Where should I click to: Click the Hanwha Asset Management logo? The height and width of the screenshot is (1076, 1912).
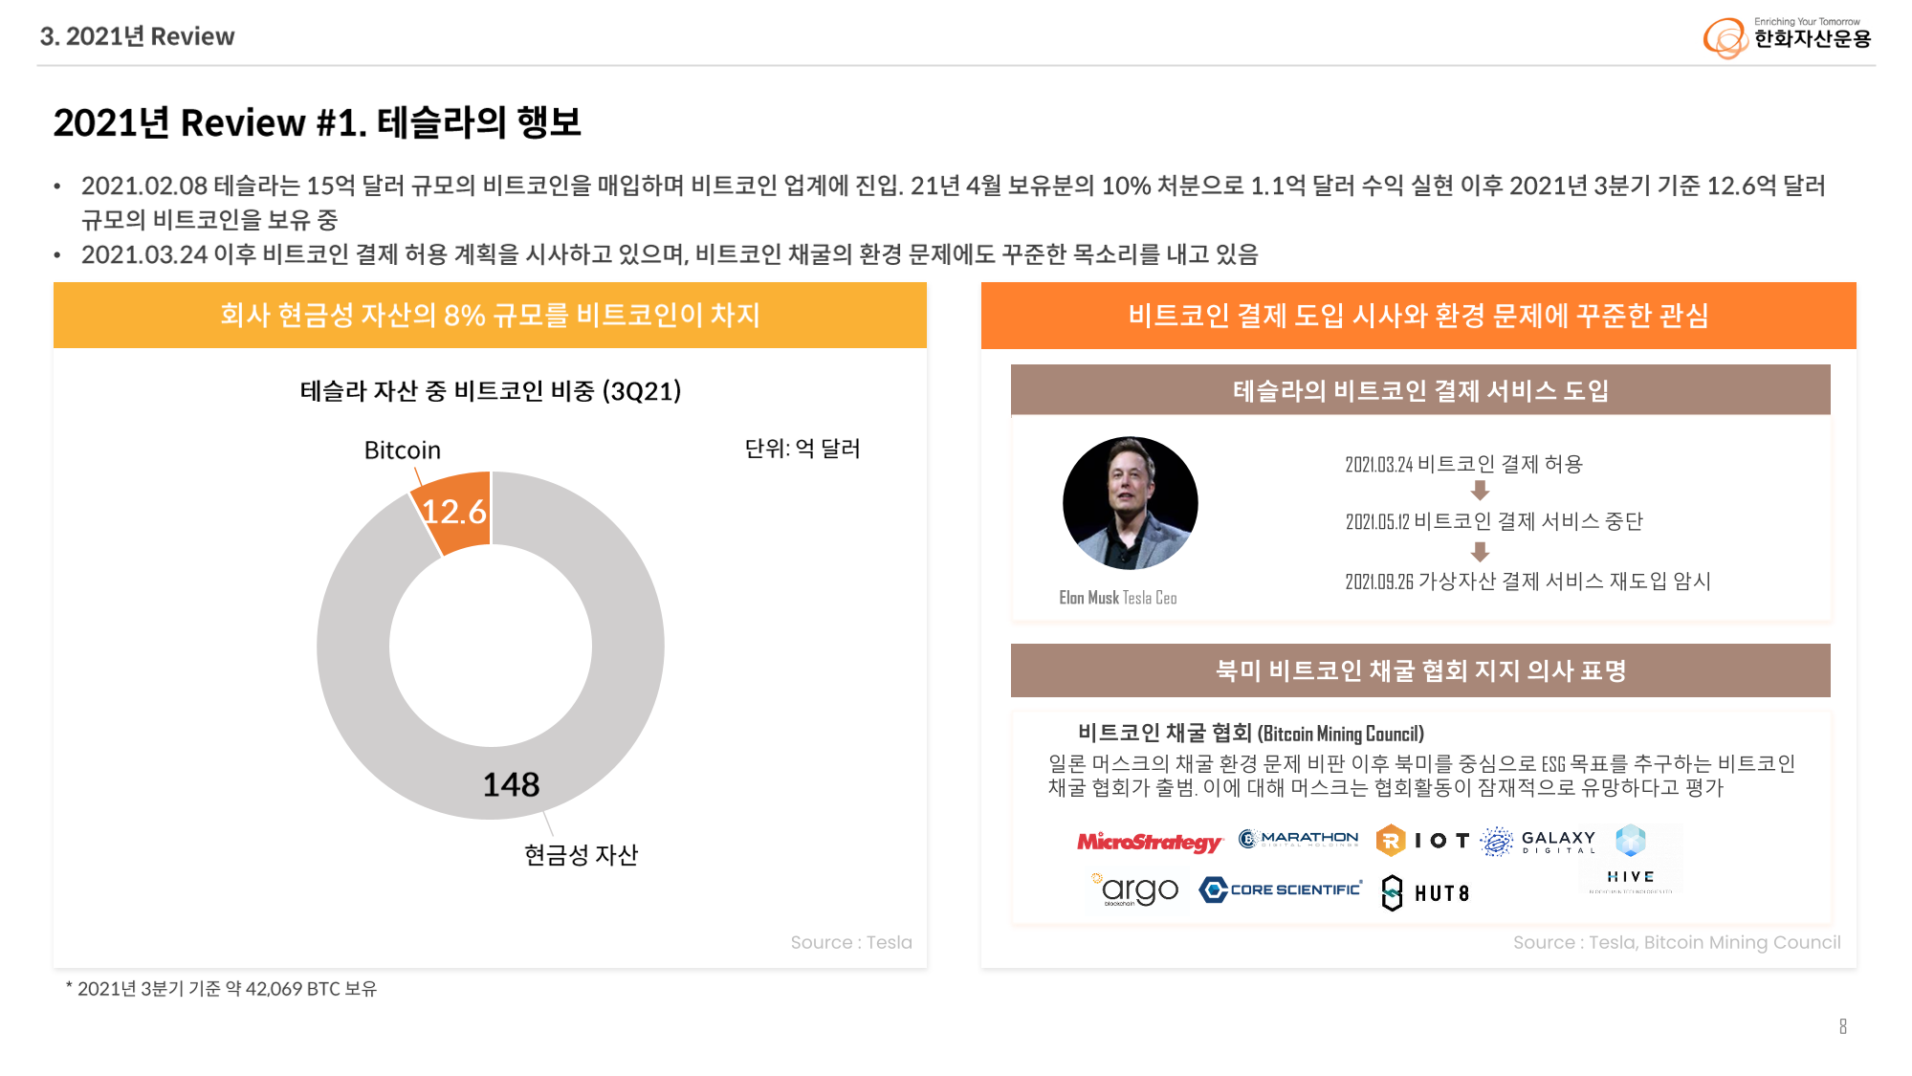(1787, 37)
